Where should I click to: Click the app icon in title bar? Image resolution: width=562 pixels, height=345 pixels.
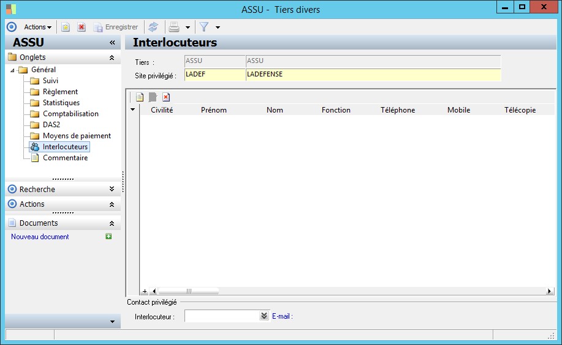tap(11, 9)
